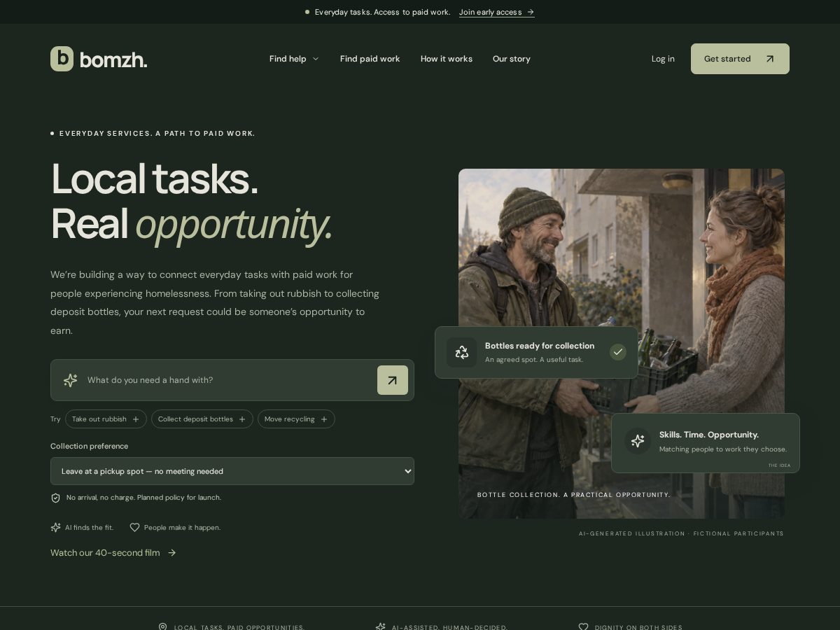The height and width of the screenshot is (630, 840).
Task: Click the Get started button
Action: tap(740, 59)
